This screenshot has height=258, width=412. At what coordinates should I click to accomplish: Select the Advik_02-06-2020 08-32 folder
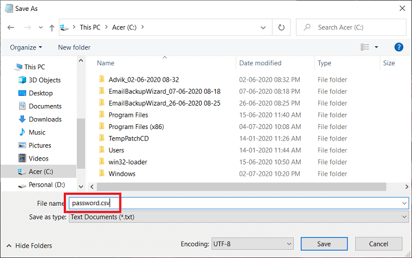click(144, 79)
